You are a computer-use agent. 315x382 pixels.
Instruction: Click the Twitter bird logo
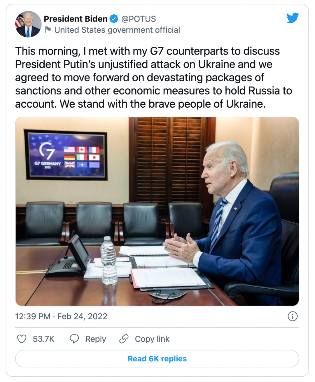pos(293,18)
